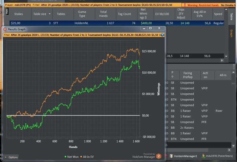This screenshot has width=237, height=162.
Task: Click the $400,00 net winnings value
Action: click(x=146, y=23)
